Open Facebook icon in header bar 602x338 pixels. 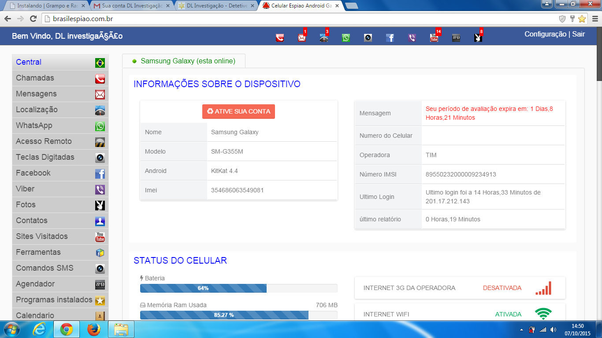(390, 38)
